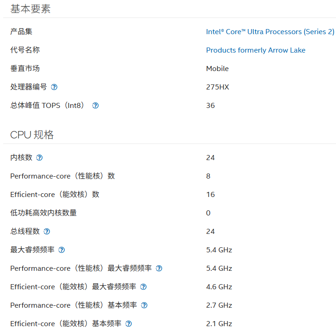The height and width of the screenshot is (334, 336).
Task: Click the CPU 规格 section heading
Action: 32,135
